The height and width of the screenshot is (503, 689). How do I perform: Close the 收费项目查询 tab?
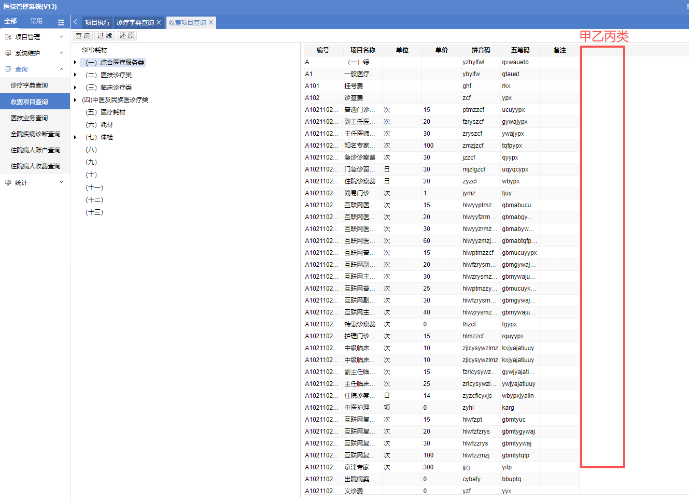[211, 23]
